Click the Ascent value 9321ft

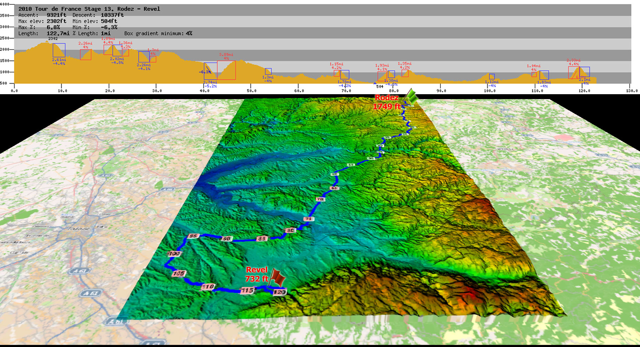click(56, 15)
